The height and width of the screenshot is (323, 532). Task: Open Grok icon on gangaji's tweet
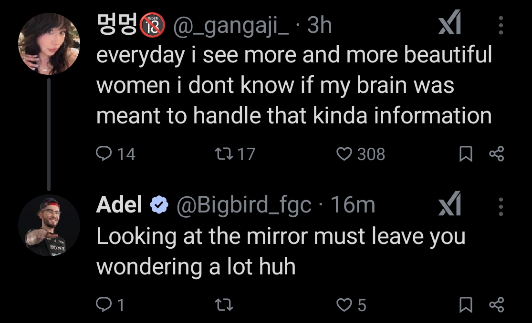(449, 22)
